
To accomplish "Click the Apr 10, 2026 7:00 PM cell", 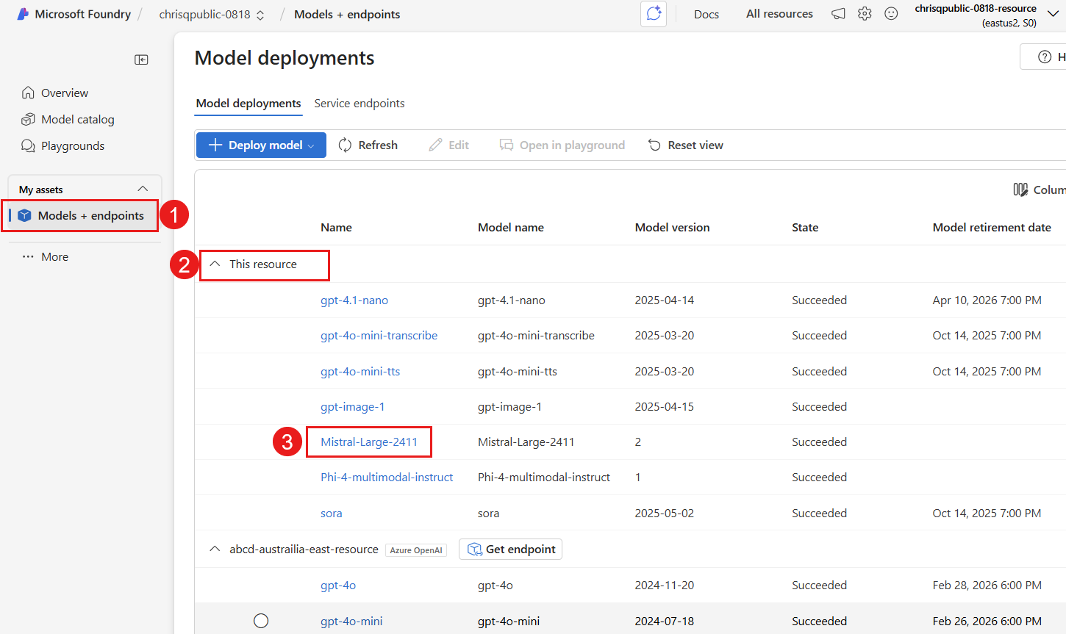I will click(x=987, y=300).
